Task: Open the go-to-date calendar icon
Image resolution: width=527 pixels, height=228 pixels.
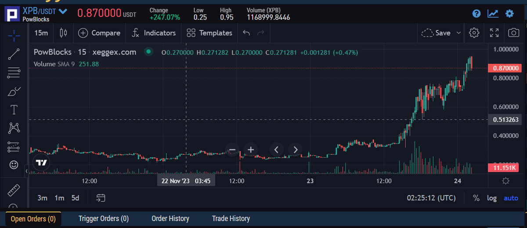Action: coord(101,198)
